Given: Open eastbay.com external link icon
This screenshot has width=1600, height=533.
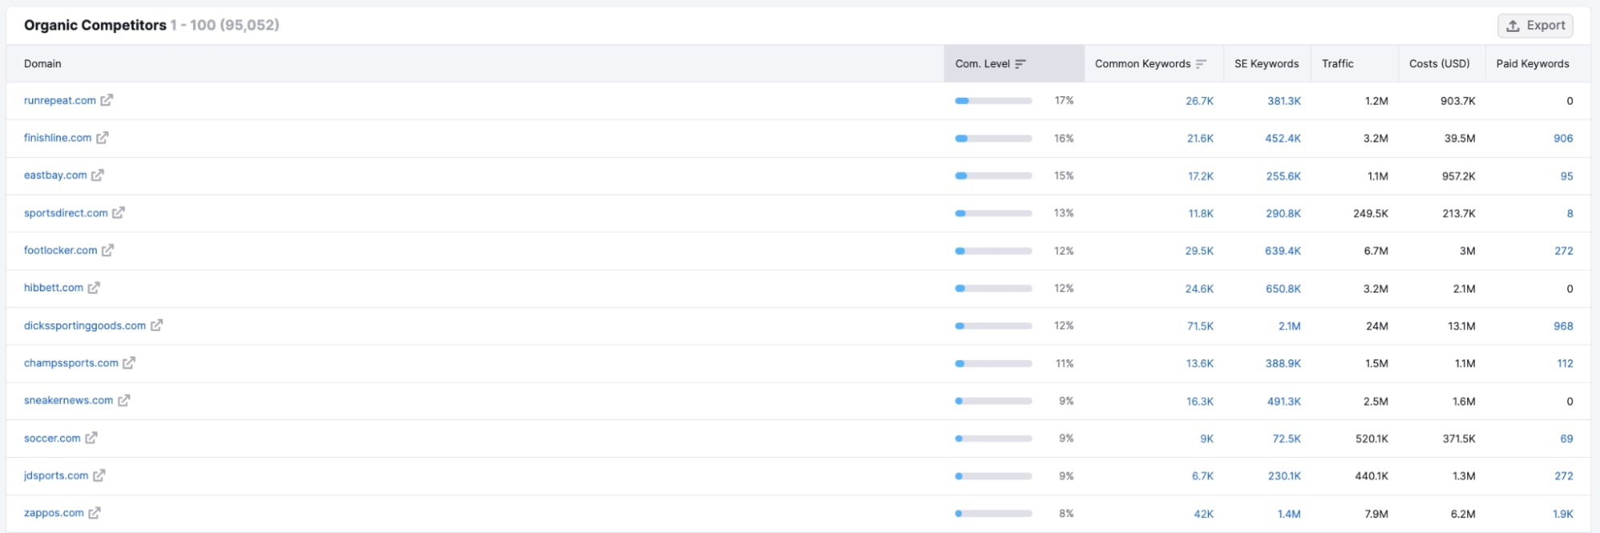Looking at the screenshot, I should [98, 175].
